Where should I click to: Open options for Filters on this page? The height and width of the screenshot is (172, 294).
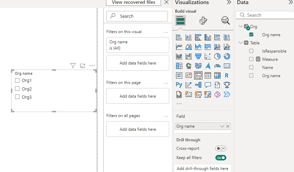166,83
